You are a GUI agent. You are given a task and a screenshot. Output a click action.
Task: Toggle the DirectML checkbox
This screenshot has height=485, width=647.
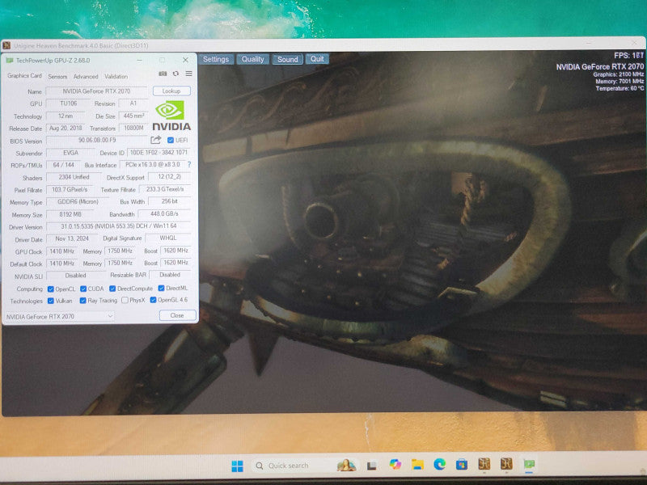click(x=161, y=289)
